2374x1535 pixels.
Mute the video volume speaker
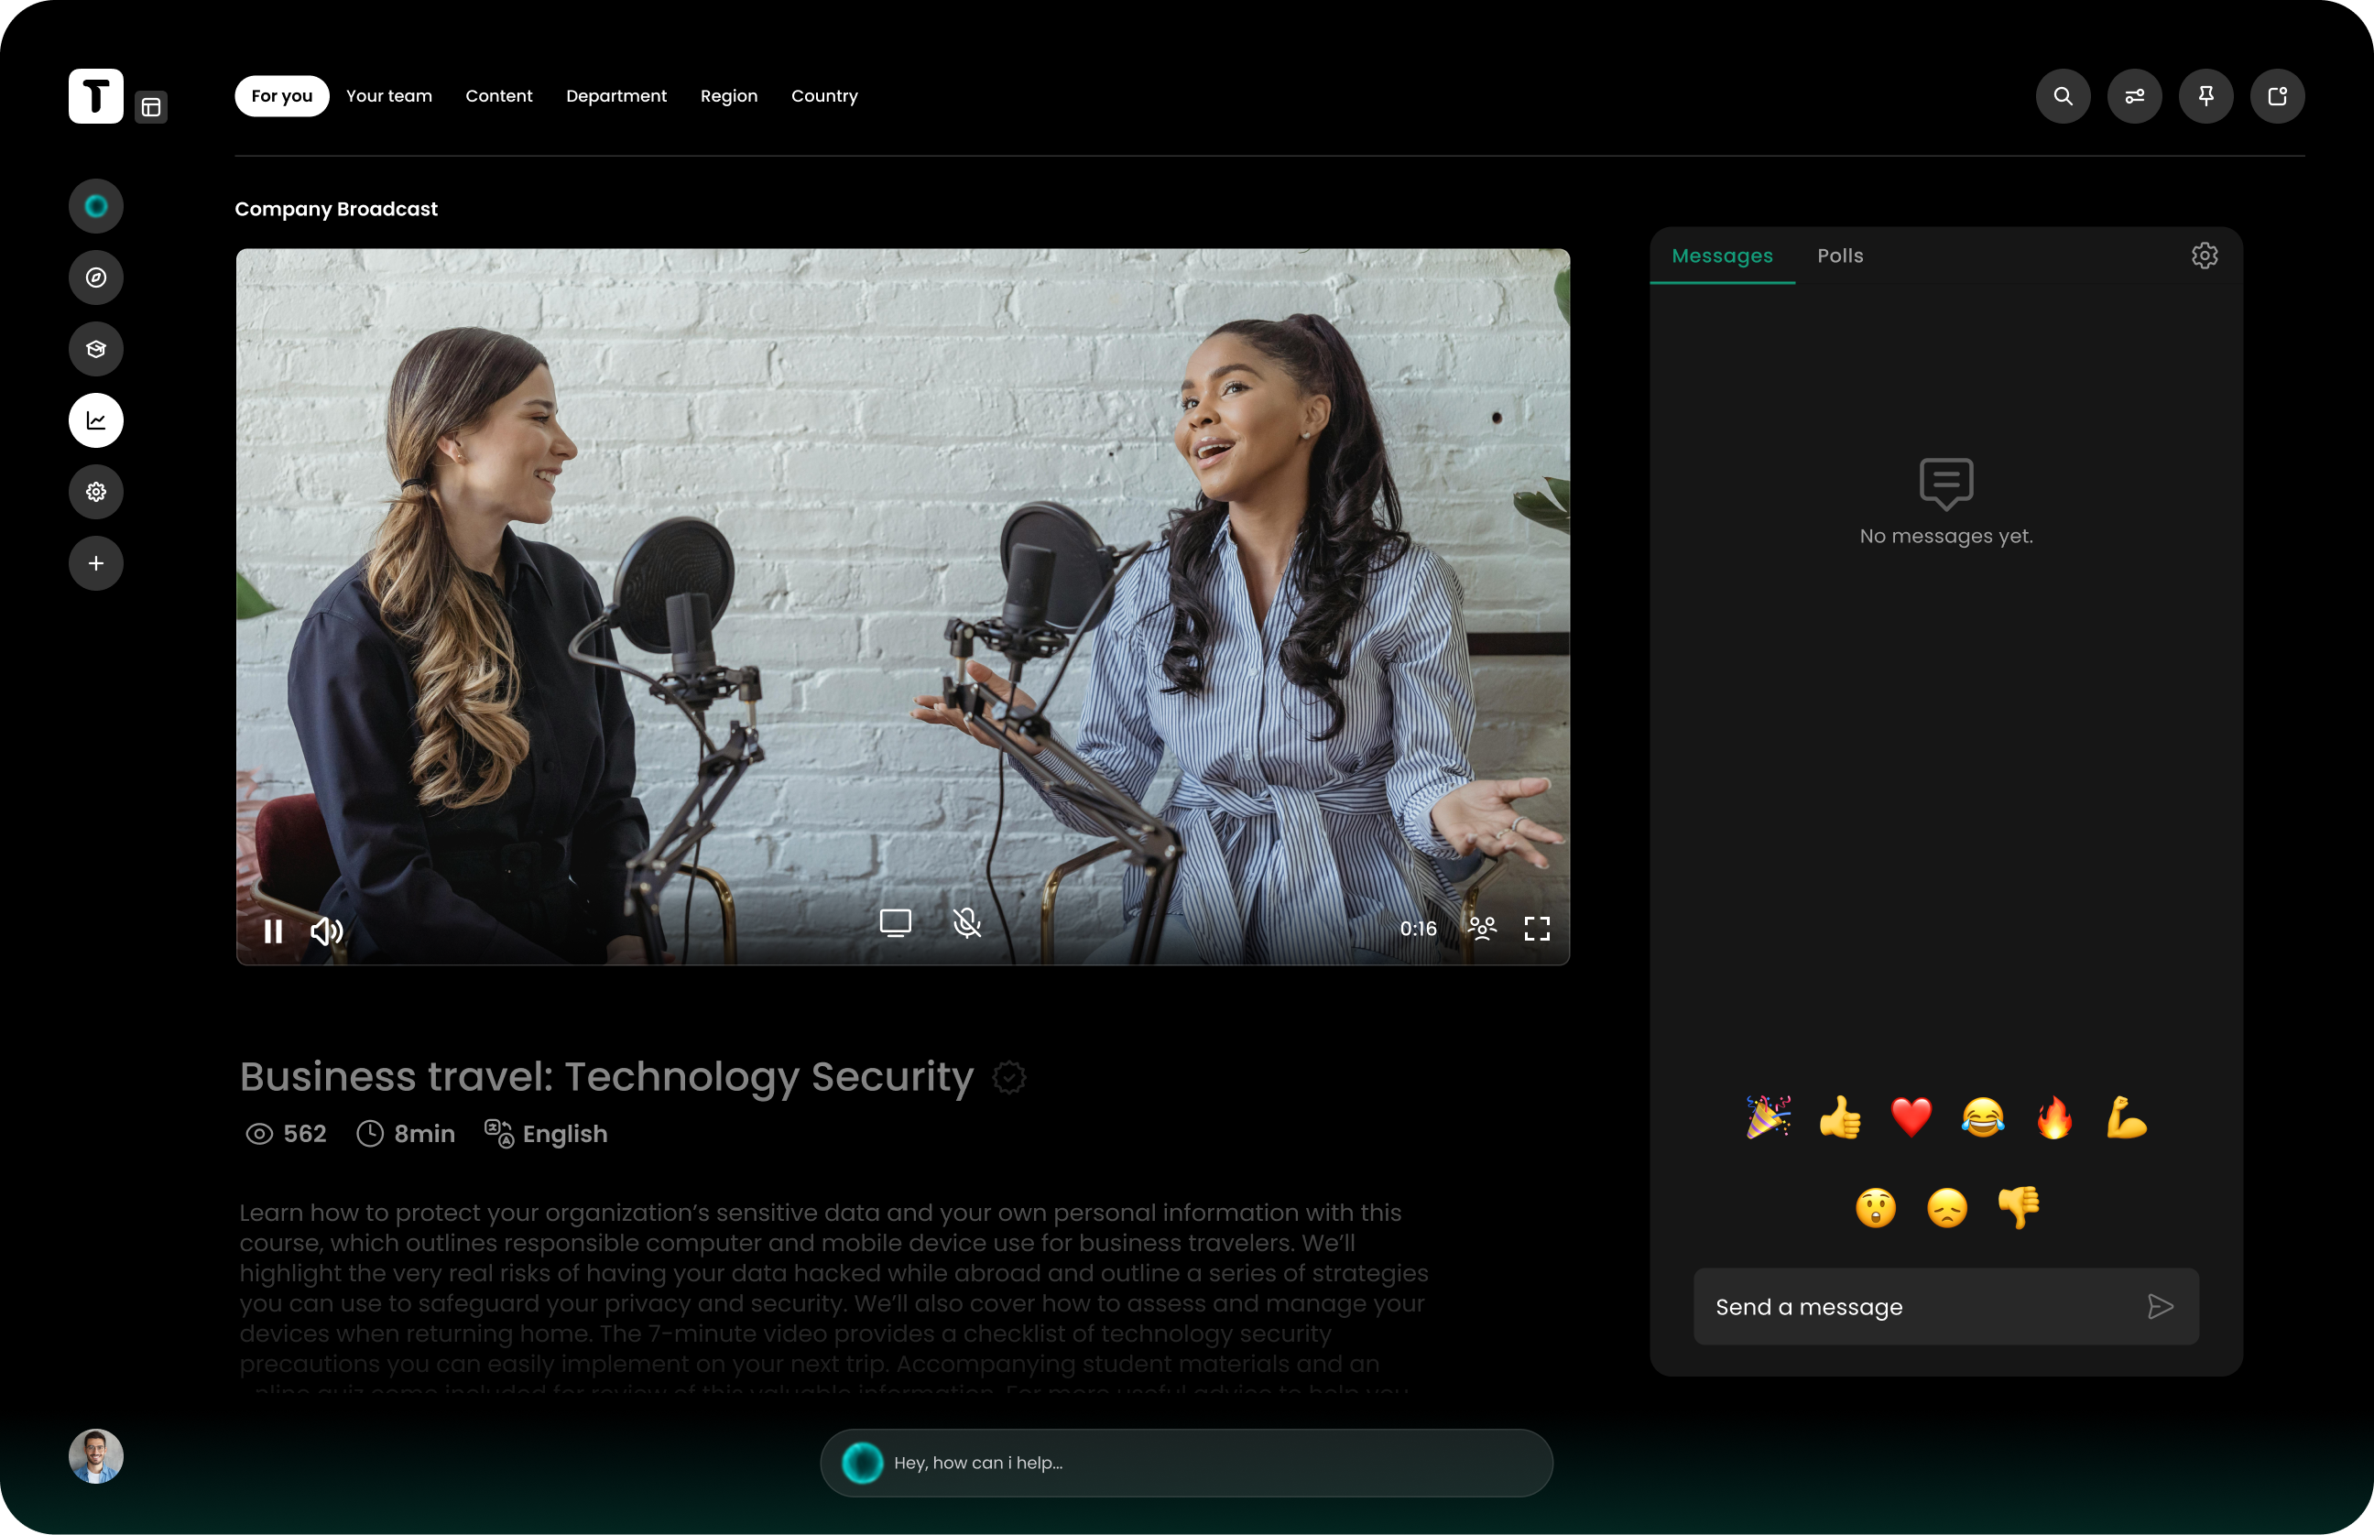[x=326, y=931]
